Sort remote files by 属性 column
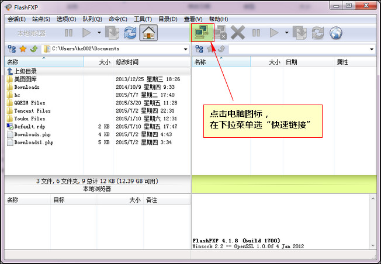This screenshot has height=264, width=381. 355,62
